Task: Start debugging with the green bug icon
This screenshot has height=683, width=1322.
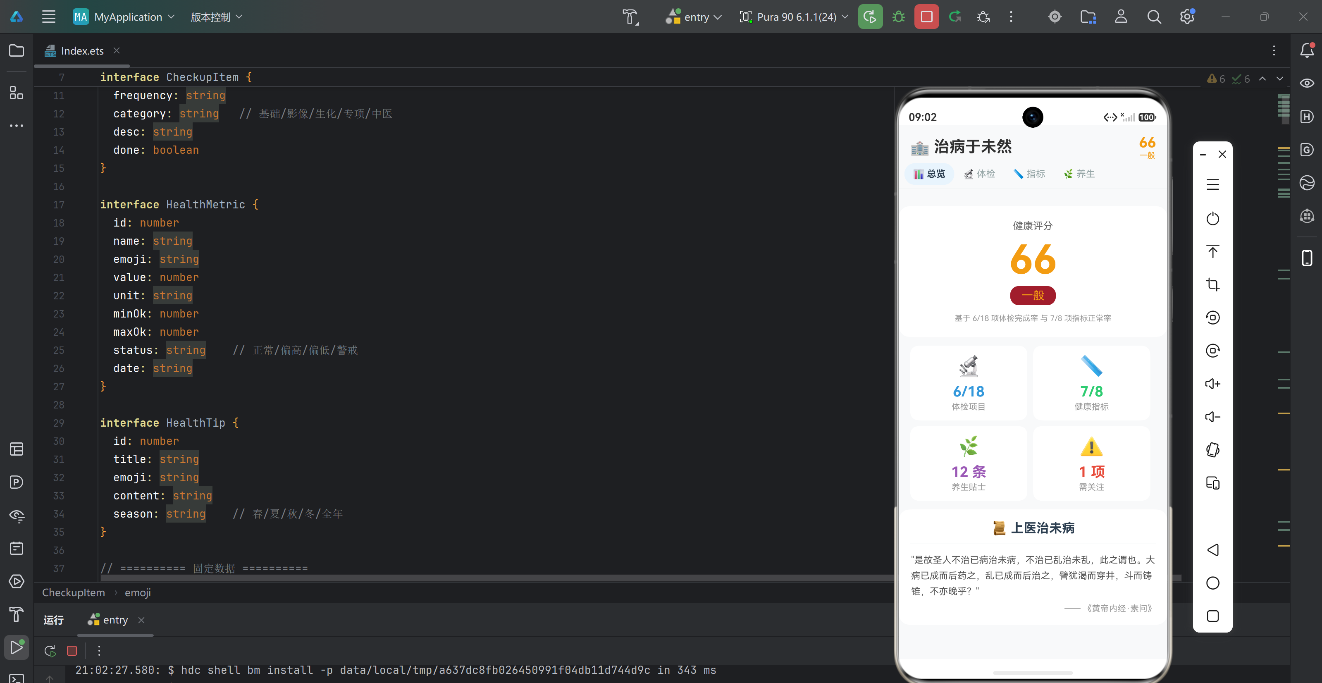Action: coord(899,17)
